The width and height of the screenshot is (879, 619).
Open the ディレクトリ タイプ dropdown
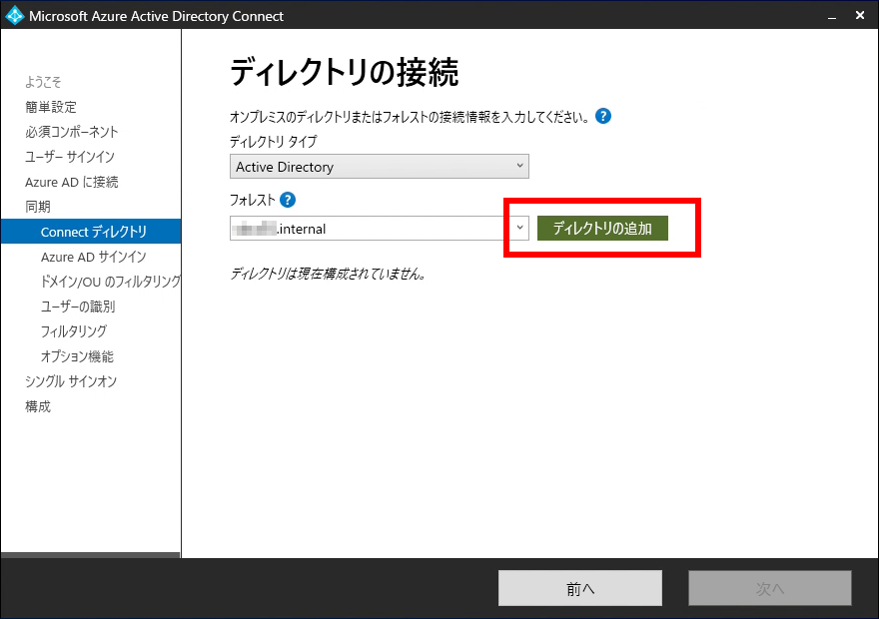(379, 167)
